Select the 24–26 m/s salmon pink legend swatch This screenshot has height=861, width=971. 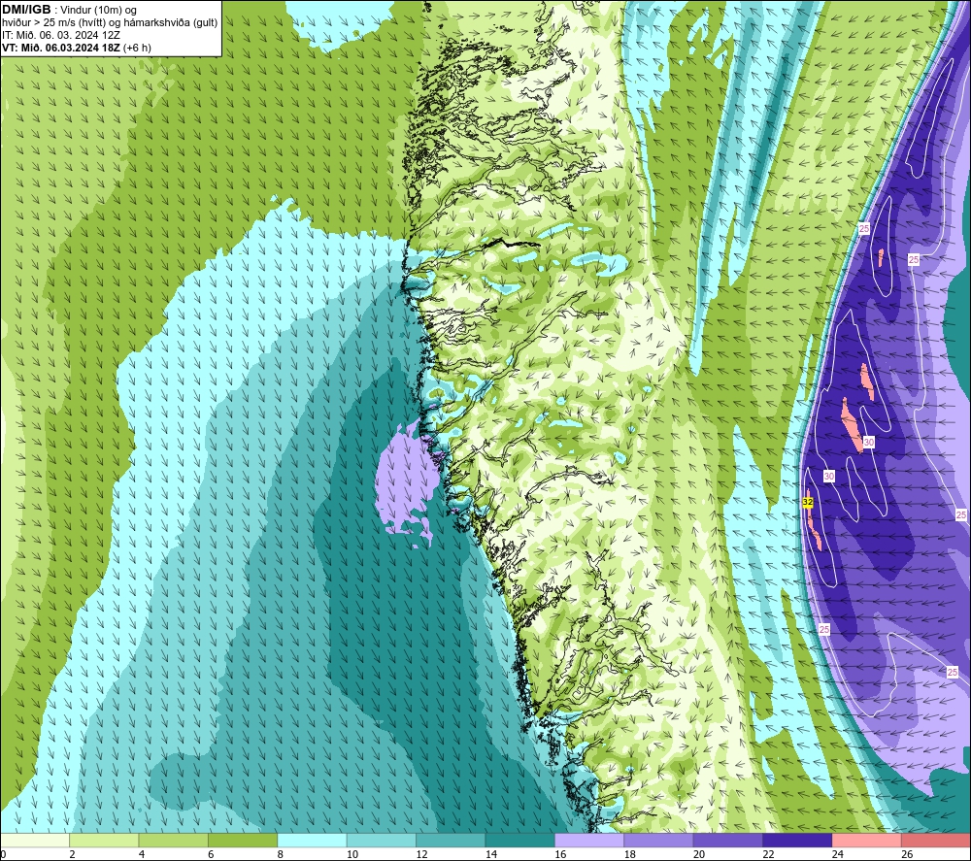867,840
